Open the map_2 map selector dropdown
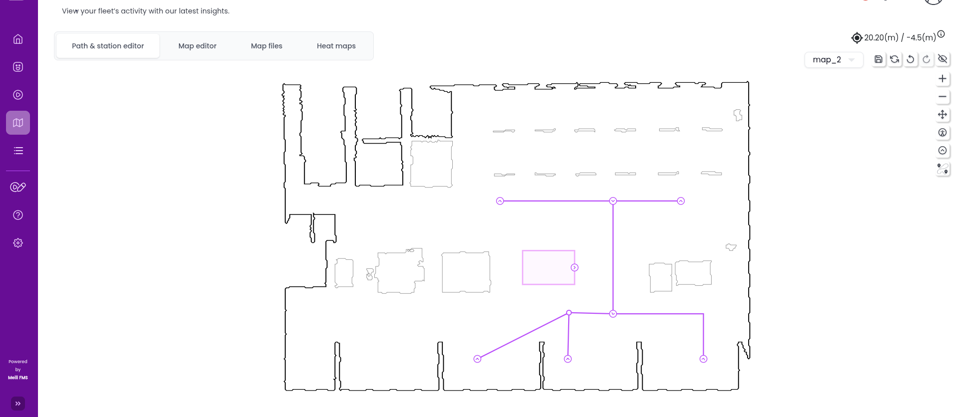Viewport: 953px width, 417px height. [833, 60]
